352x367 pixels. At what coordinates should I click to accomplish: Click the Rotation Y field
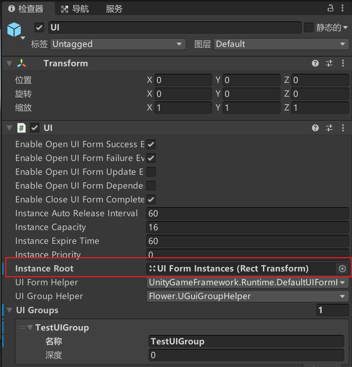[x=251, y=94]
